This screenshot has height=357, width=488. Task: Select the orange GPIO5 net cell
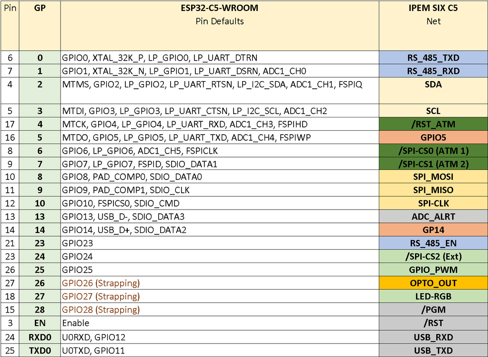433,137
